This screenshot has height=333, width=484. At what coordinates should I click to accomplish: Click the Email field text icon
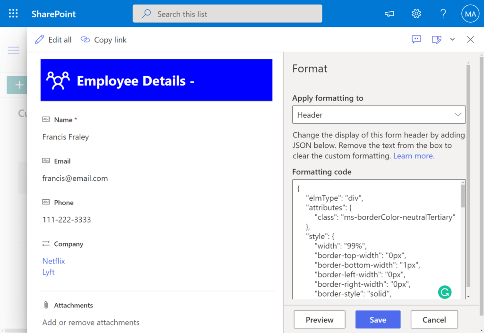click(x=46, y=161)
